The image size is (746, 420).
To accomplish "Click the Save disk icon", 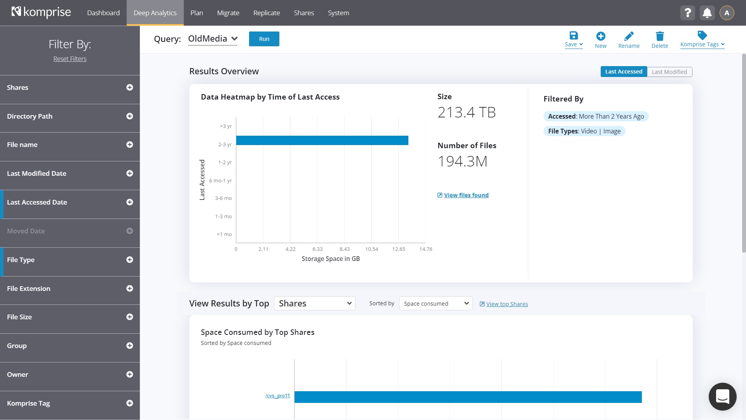I will (573, 36).
